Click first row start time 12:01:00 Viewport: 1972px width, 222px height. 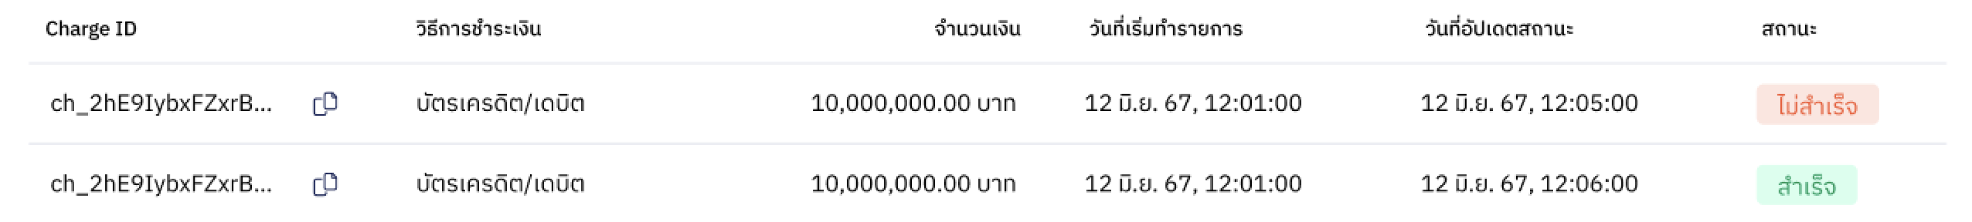coord(1193,103)
